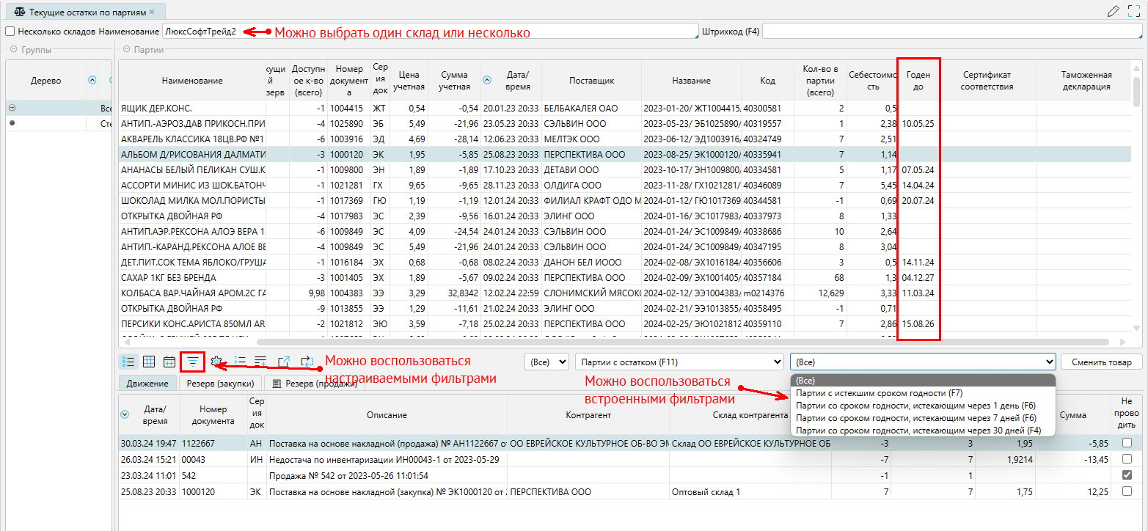The width and height of the screenshot is (1148, 531).
Task: Click the pencil edit icon at top right
Action: tap(1114, 11)
